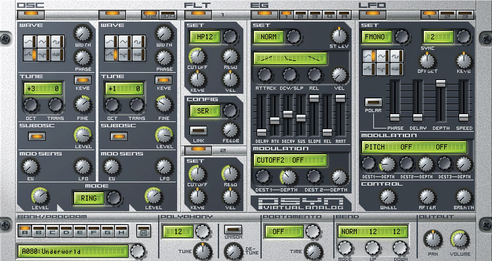The width and height of the screenshot is (492, 261).
Task: Open the HP12 filter type selector
Action: 205,37
